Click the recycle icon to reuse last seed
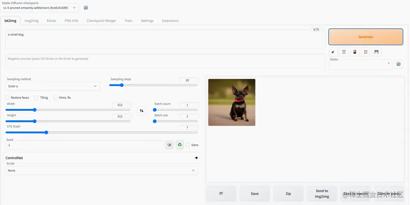410x205 pixels. click(x=180, y=145)
